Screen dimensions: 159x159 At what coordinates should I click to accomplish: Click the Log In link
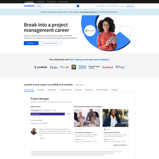122,6
